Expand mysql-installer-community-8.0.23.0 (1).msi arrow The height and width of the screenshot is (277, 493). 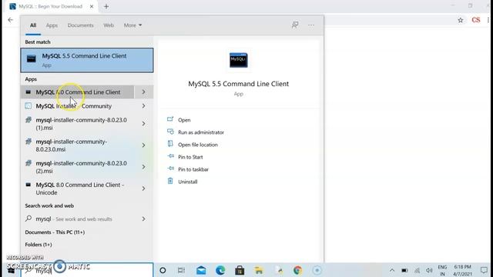pyautogui.click(x=144, y=124)
